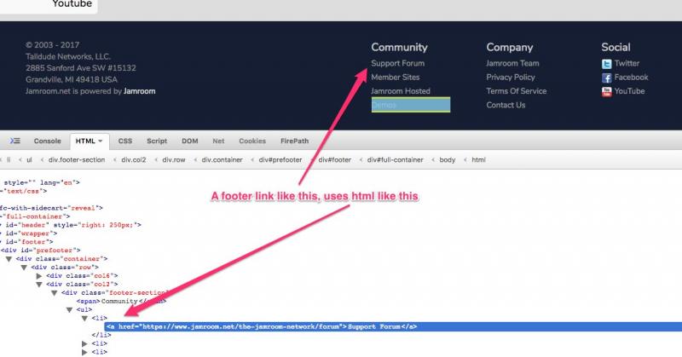Viewport: 682px width, 357px height.
Task: Select the div#full-container breadcrumb node
Action: tap(395, 159)
